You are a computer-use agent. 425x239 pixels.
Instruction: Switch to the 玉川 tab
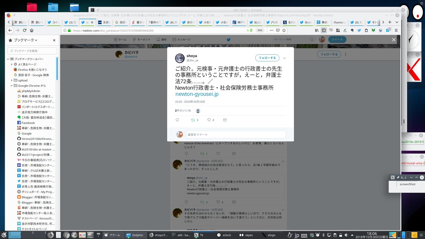[289, 22]
